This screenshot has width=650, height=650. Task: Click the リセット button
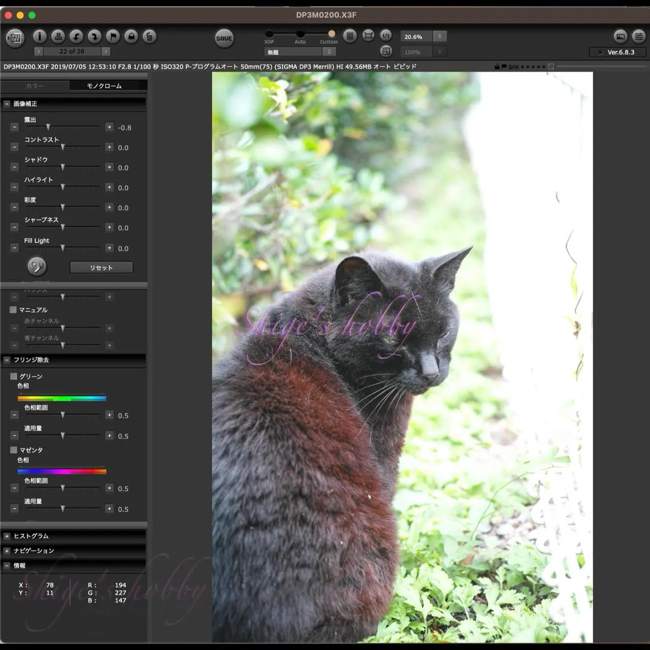click(x=101, y=268)
